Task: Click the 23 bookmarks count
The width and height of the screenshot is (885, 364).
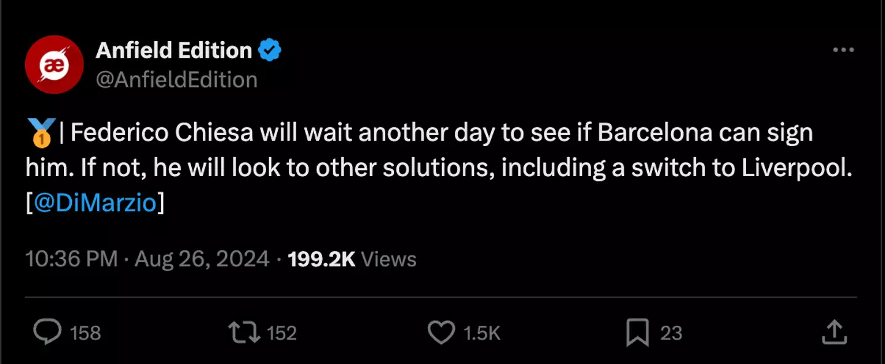Action: click(671, 333)
